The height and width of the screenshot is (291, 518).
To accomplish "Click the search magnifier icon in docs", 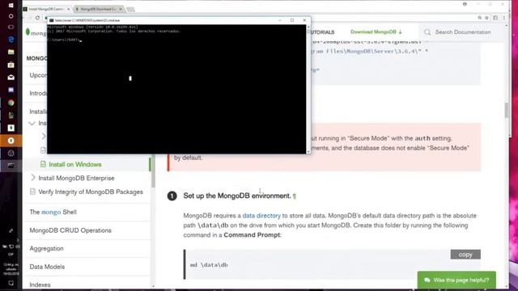I will 427,32.
